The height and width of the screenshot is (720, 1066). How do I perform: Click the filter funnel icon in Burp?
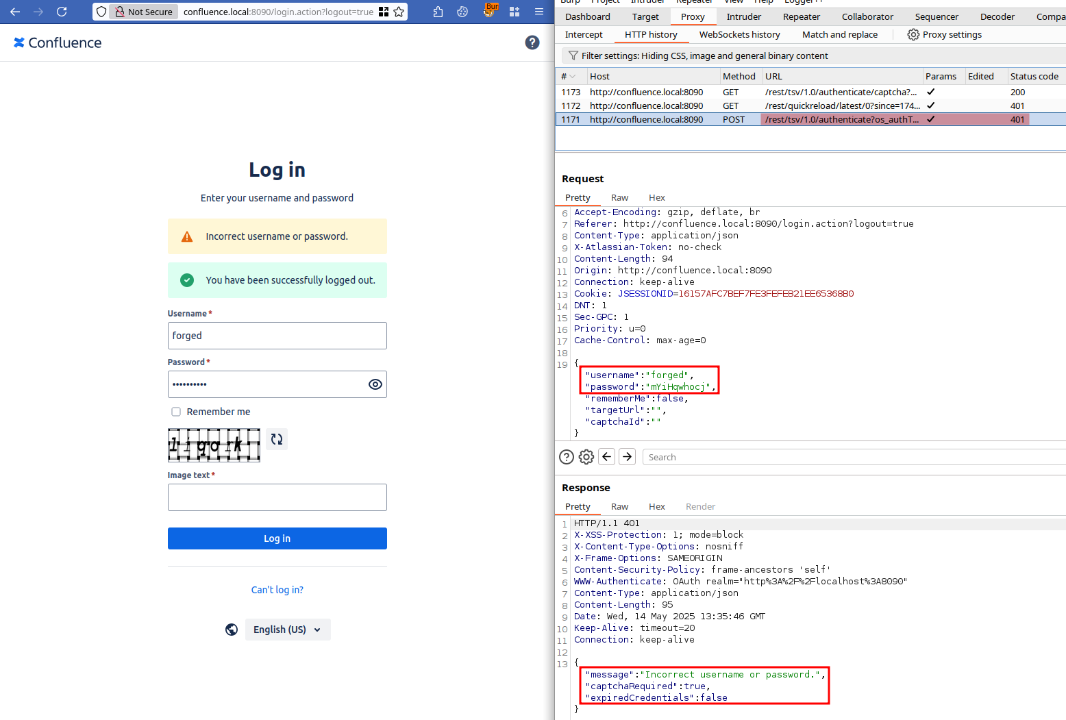click(x=573, y=55)
